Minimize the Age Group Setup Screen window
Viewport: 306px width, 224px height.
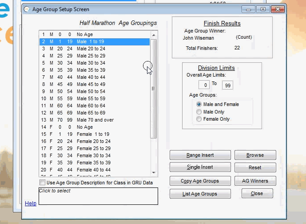248,9
